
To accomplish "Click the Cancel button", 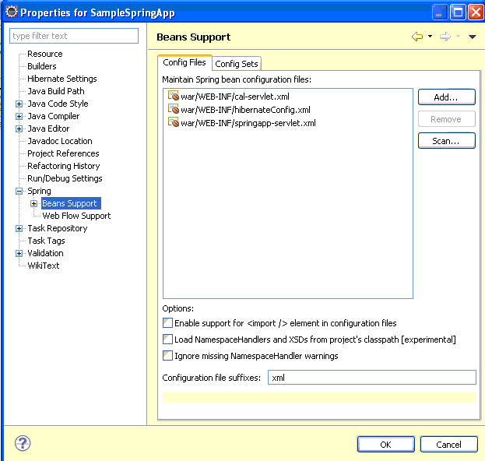I will (x=449, y=445).
